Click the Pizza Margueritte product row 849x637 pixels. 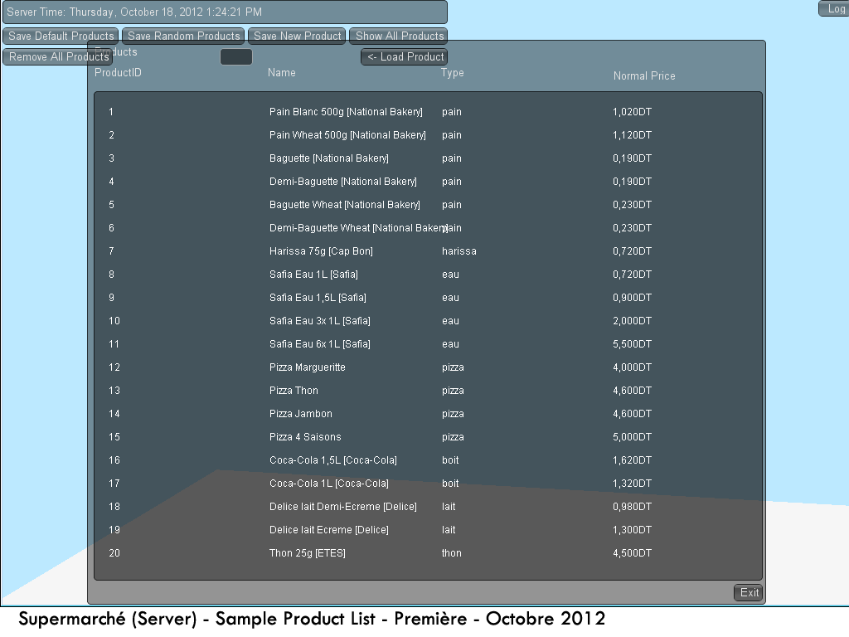[x=308, y=367]
